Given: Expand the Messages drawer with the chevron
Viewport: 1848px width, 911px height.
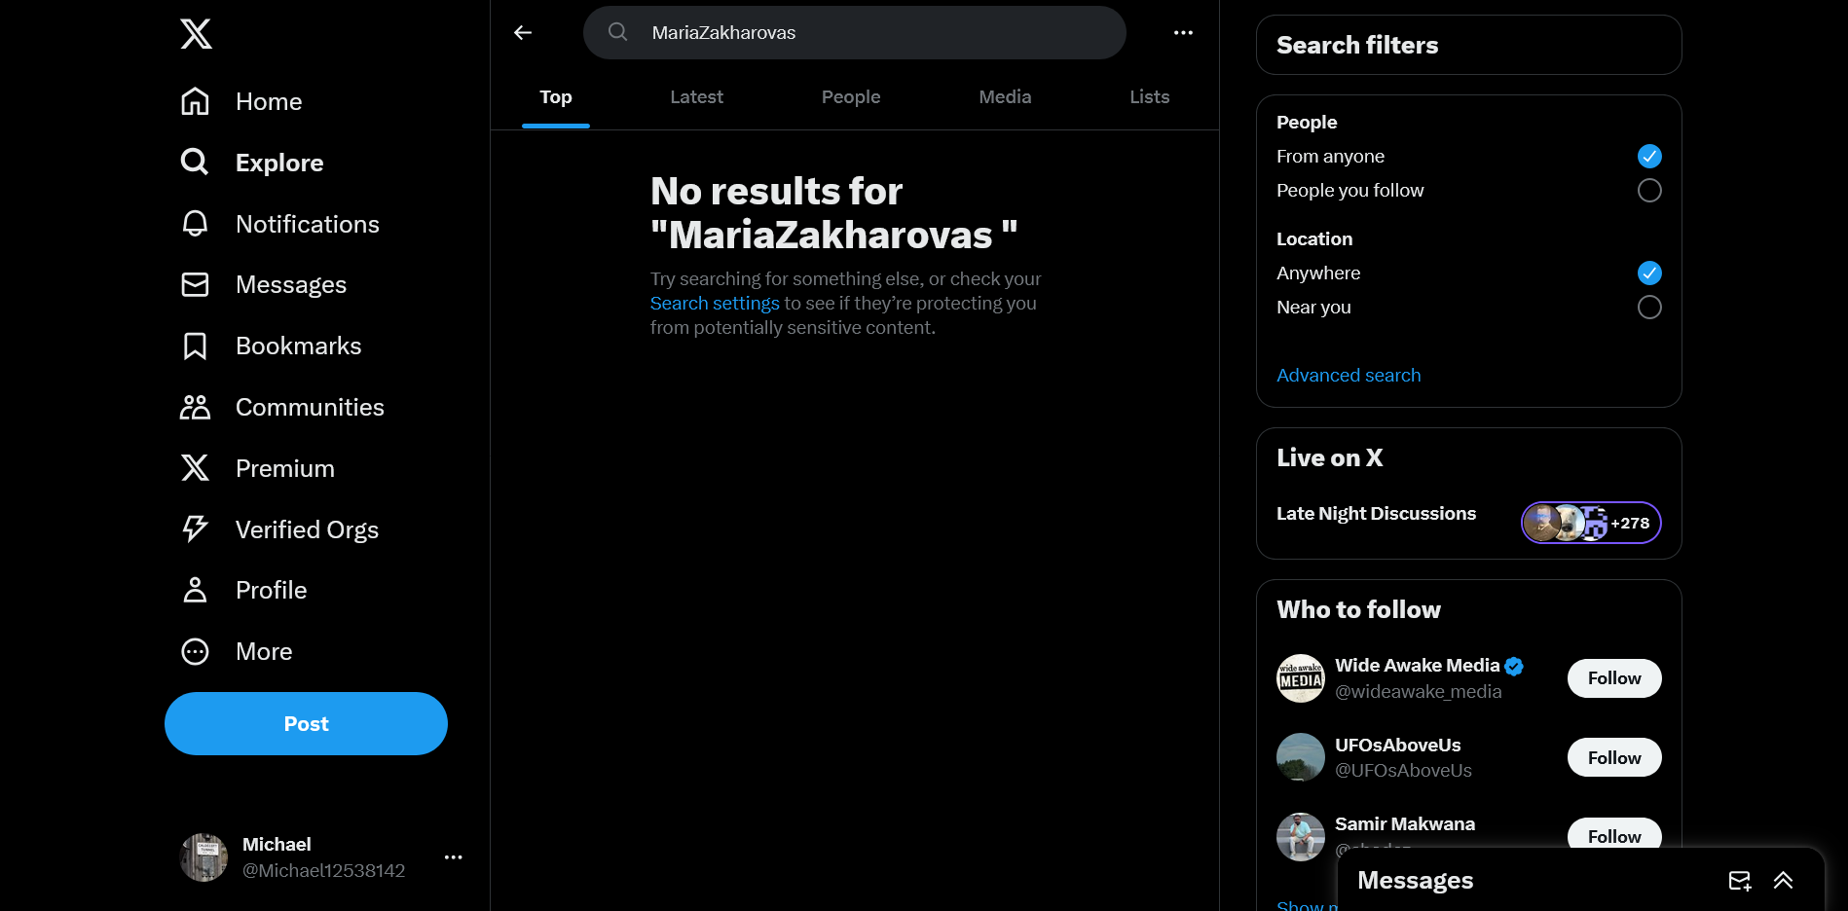Looking at the screenshot, I should [1784, 881].
